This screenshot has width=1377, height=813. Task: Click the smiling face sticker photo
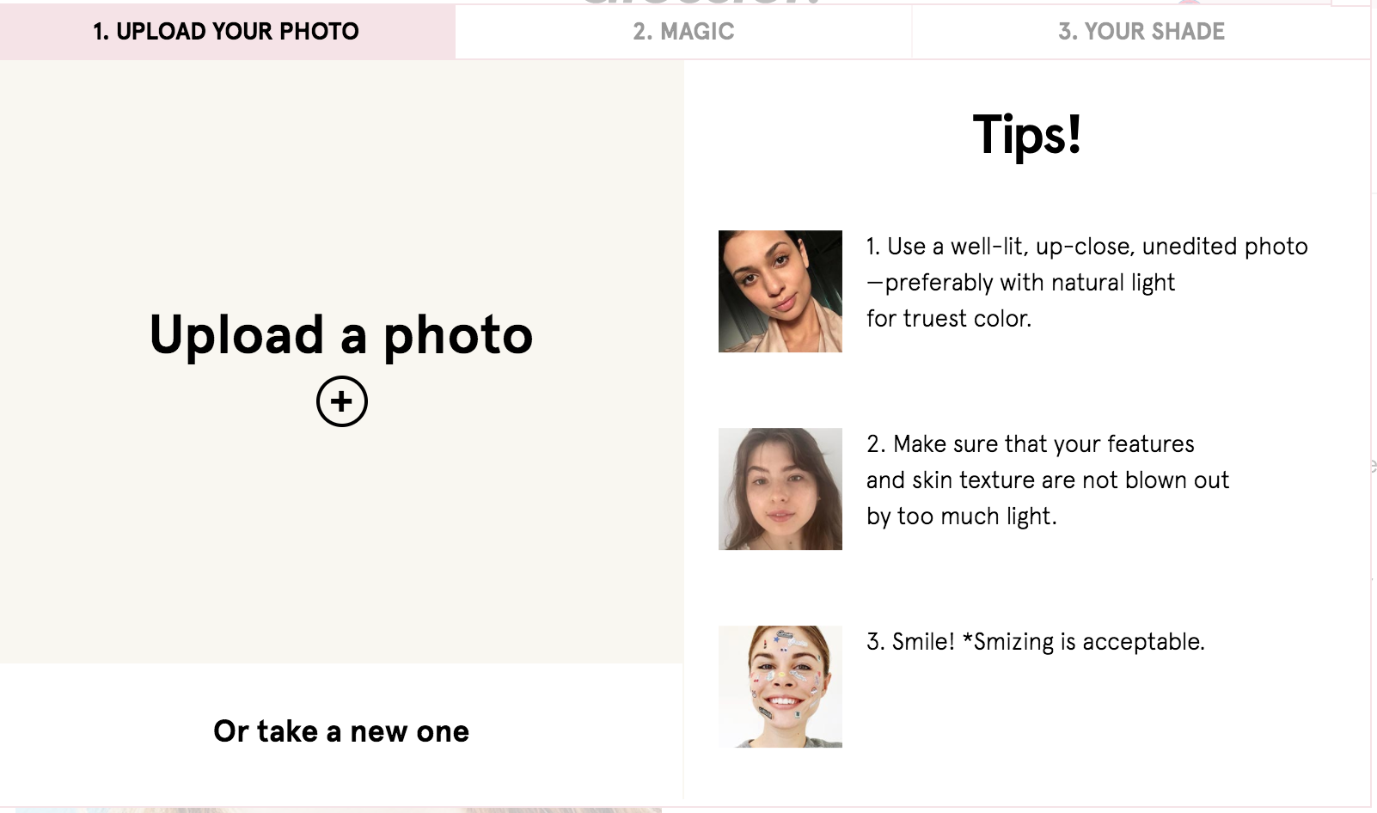(x=780, y=686)
